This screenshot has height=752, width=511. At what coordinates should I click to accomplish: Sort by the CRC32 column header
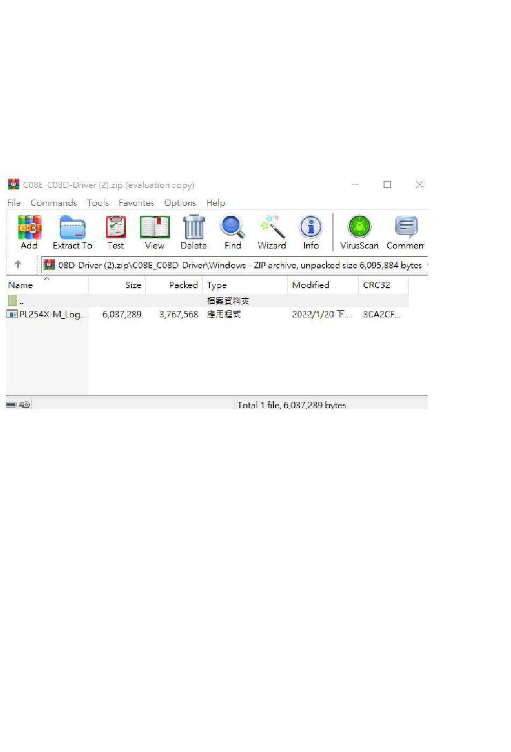click(x=384, y=285)
